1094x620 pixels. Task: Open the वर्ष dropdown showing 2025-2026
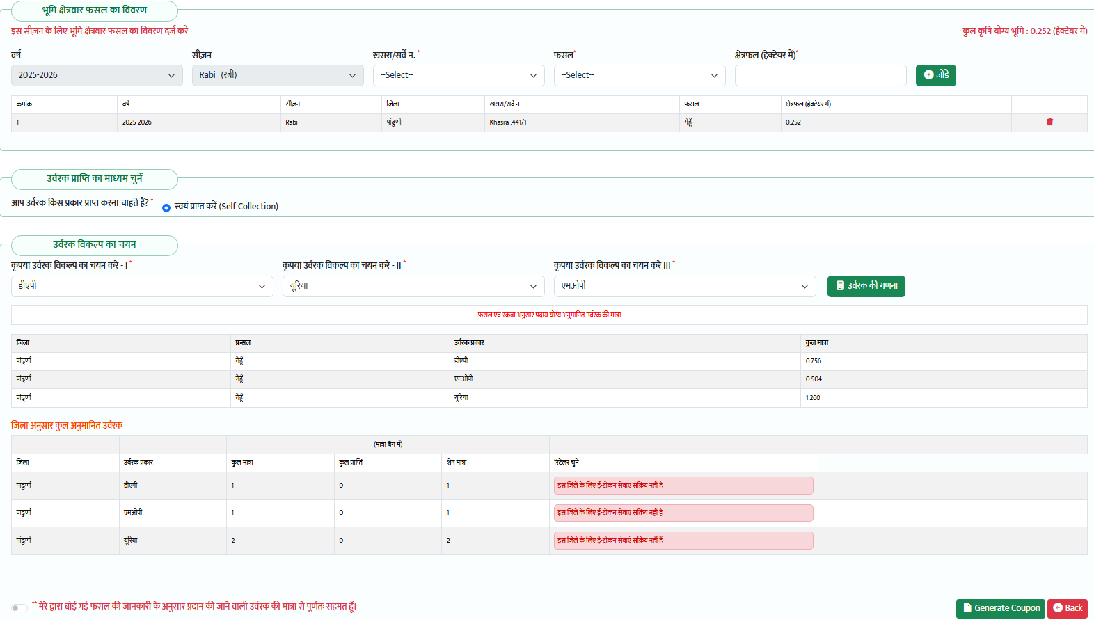point(97,75)
